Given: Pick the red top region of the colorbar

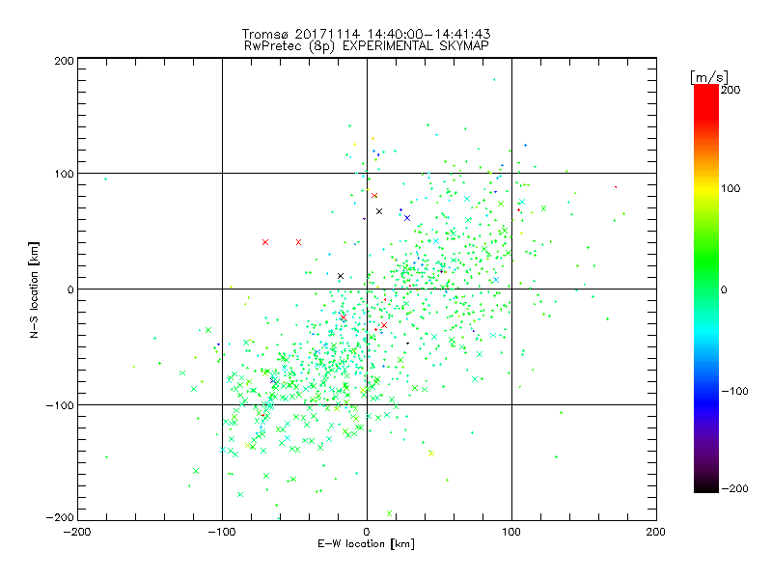Looking at the screenshot, I should [706, 101].
